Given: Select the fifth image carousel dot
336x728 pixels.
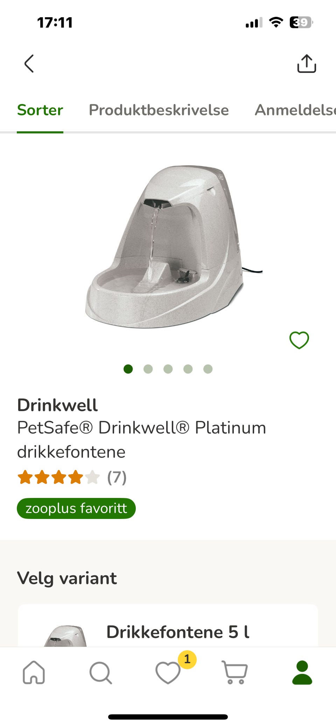Looking at the screenshot, I should [208, 369].
